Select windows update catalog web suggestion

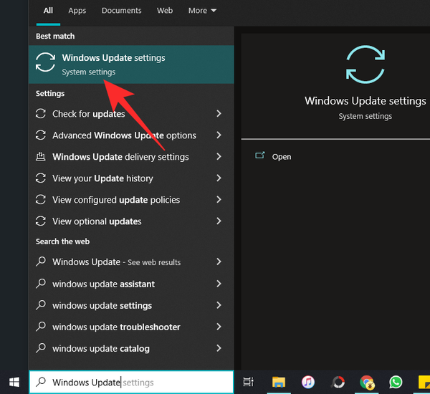coord(131,348)
